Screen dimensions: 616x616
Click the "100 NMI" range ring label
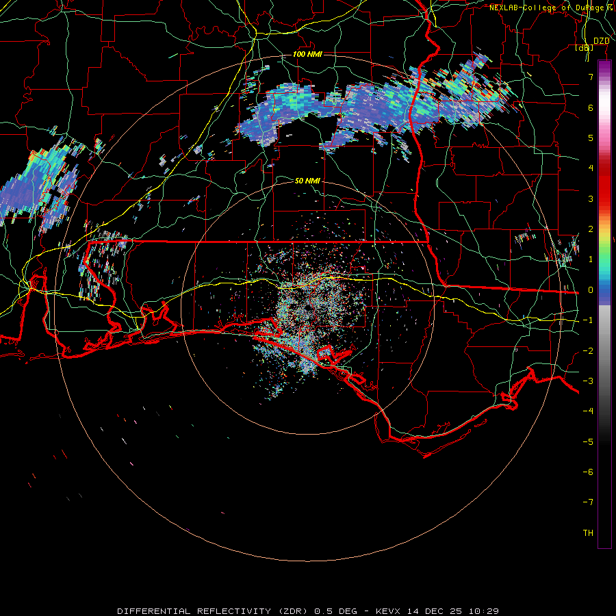(x=307, y=54)
